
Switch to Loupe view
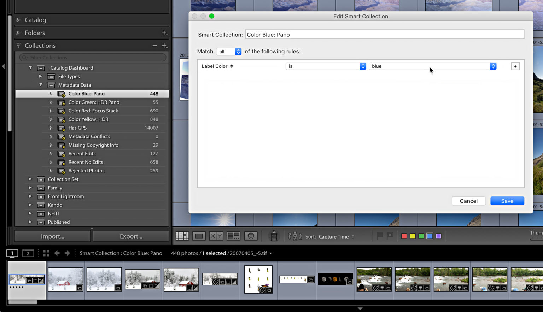pos(199,236)
